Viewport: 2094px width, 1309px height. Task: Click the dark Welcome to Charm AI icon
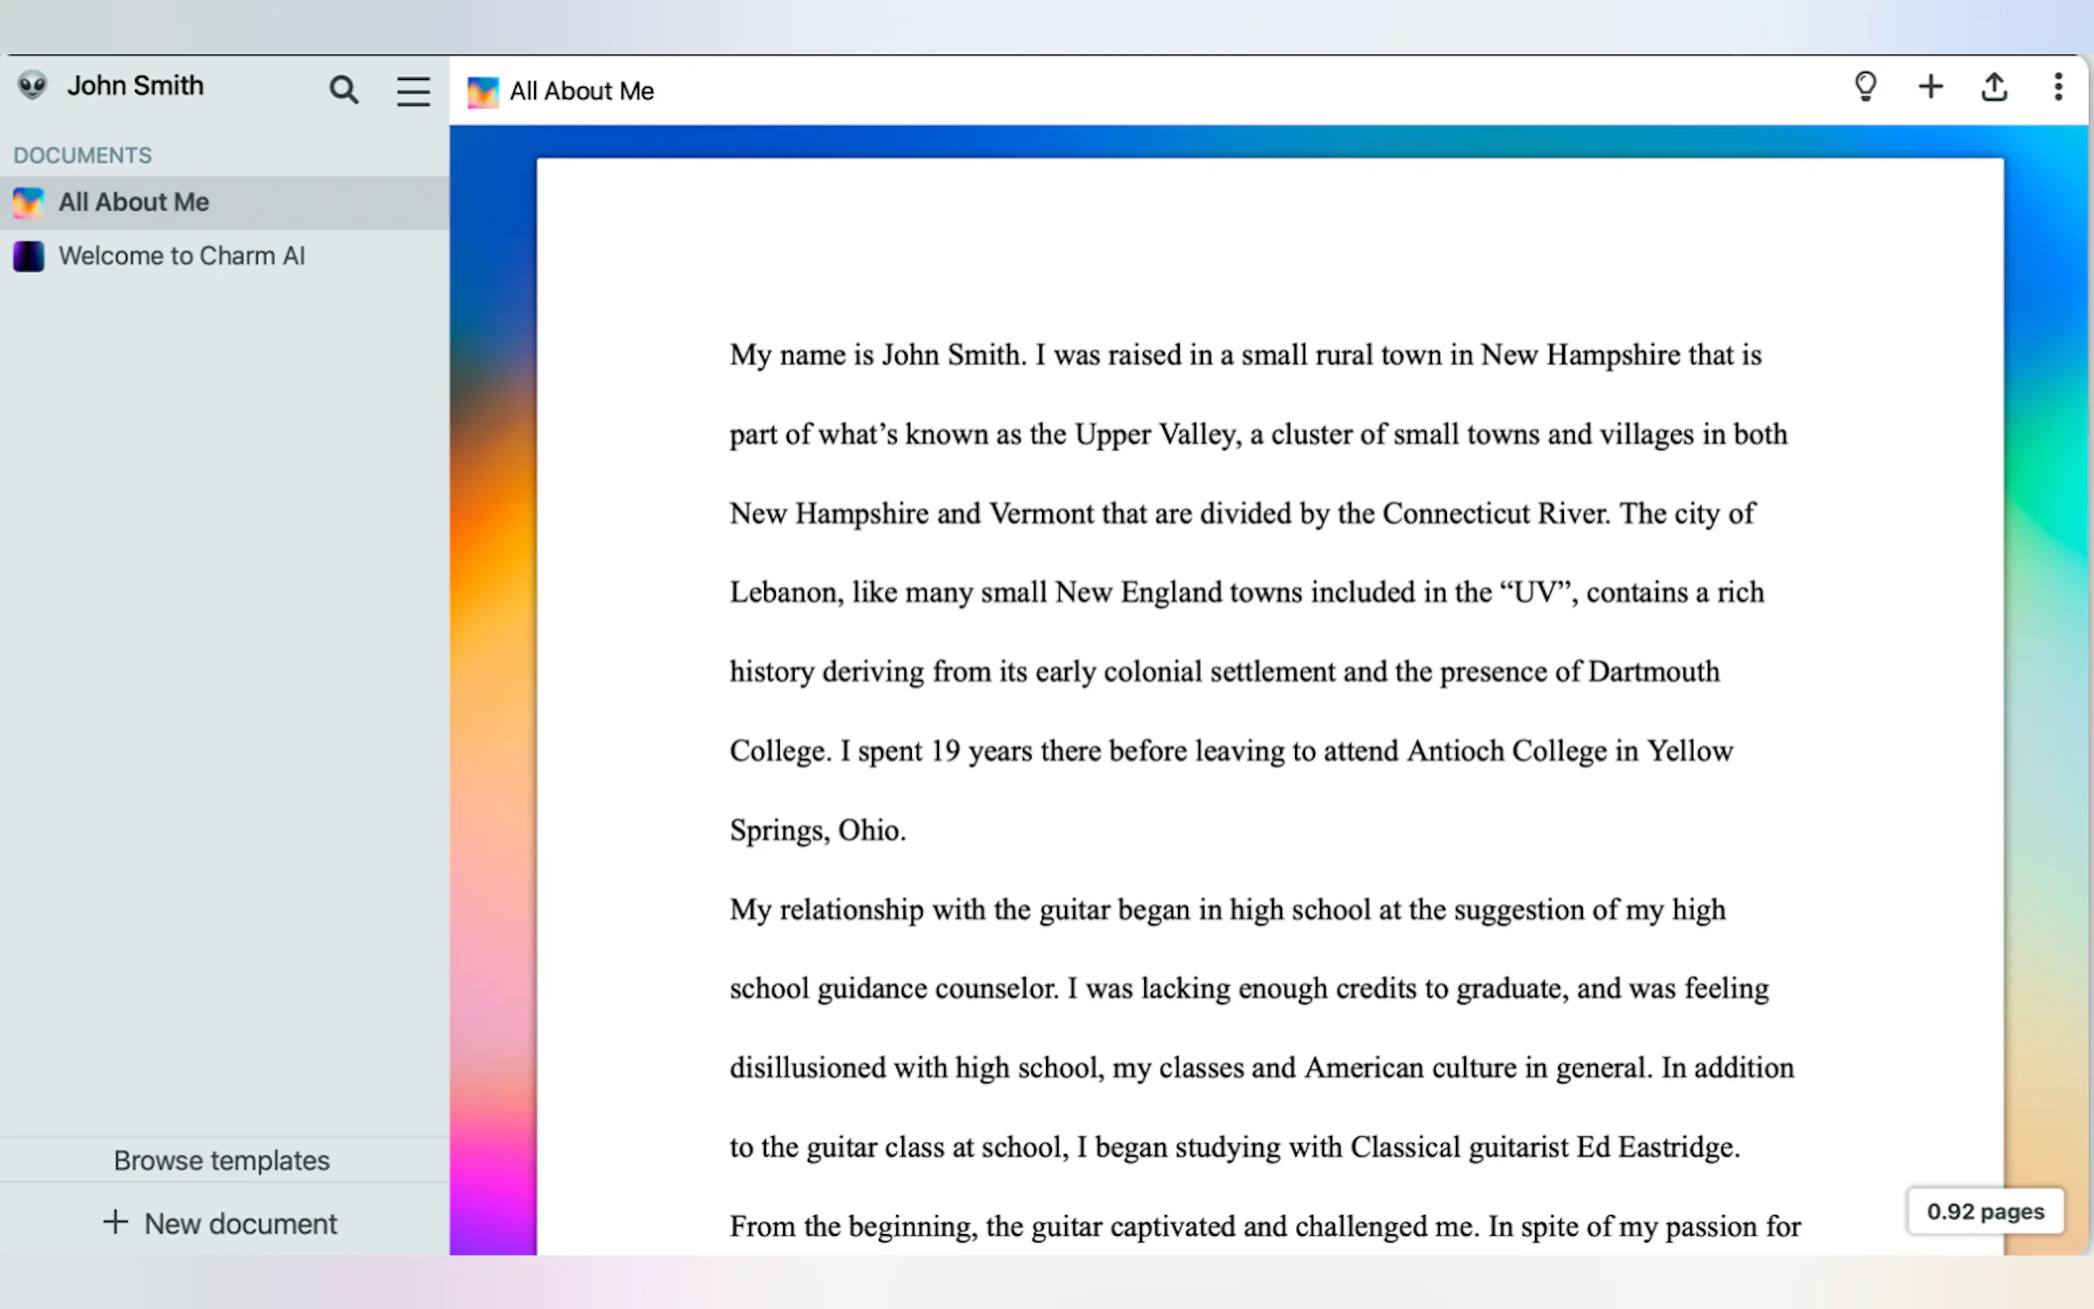click(x=29, y=256)
